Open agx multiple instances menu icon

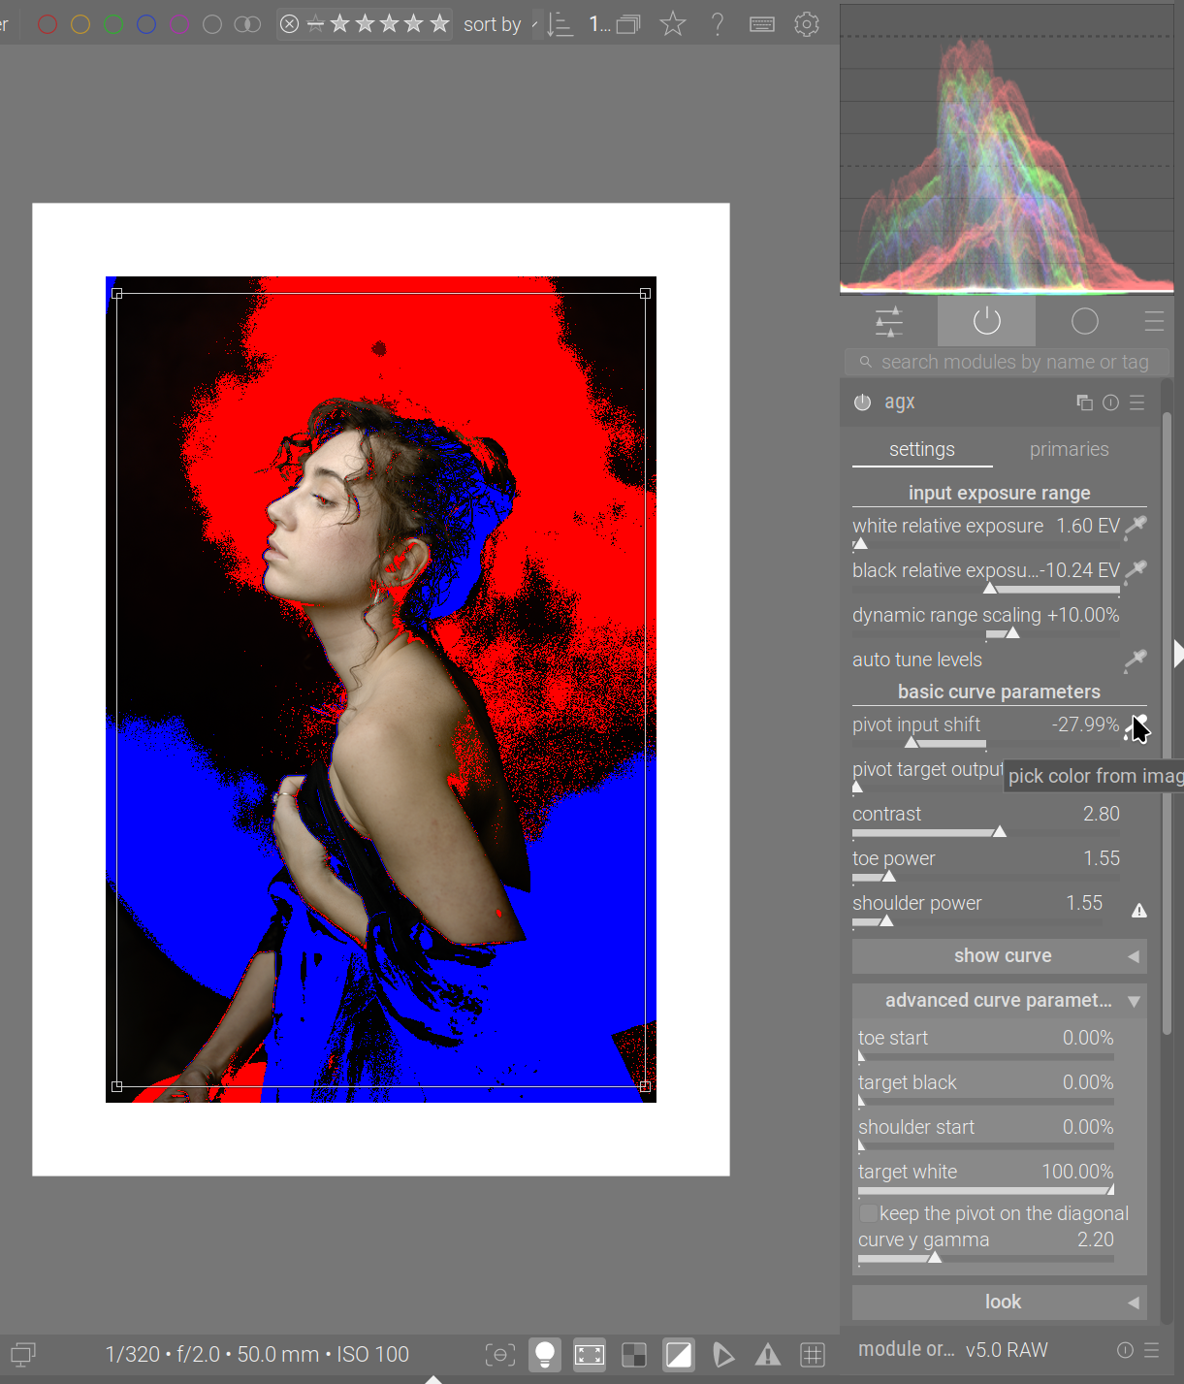click(1084, 402)
